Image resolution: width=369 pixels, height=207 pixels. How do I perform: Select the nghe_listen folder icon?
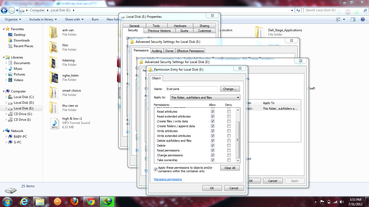point(53,78)
